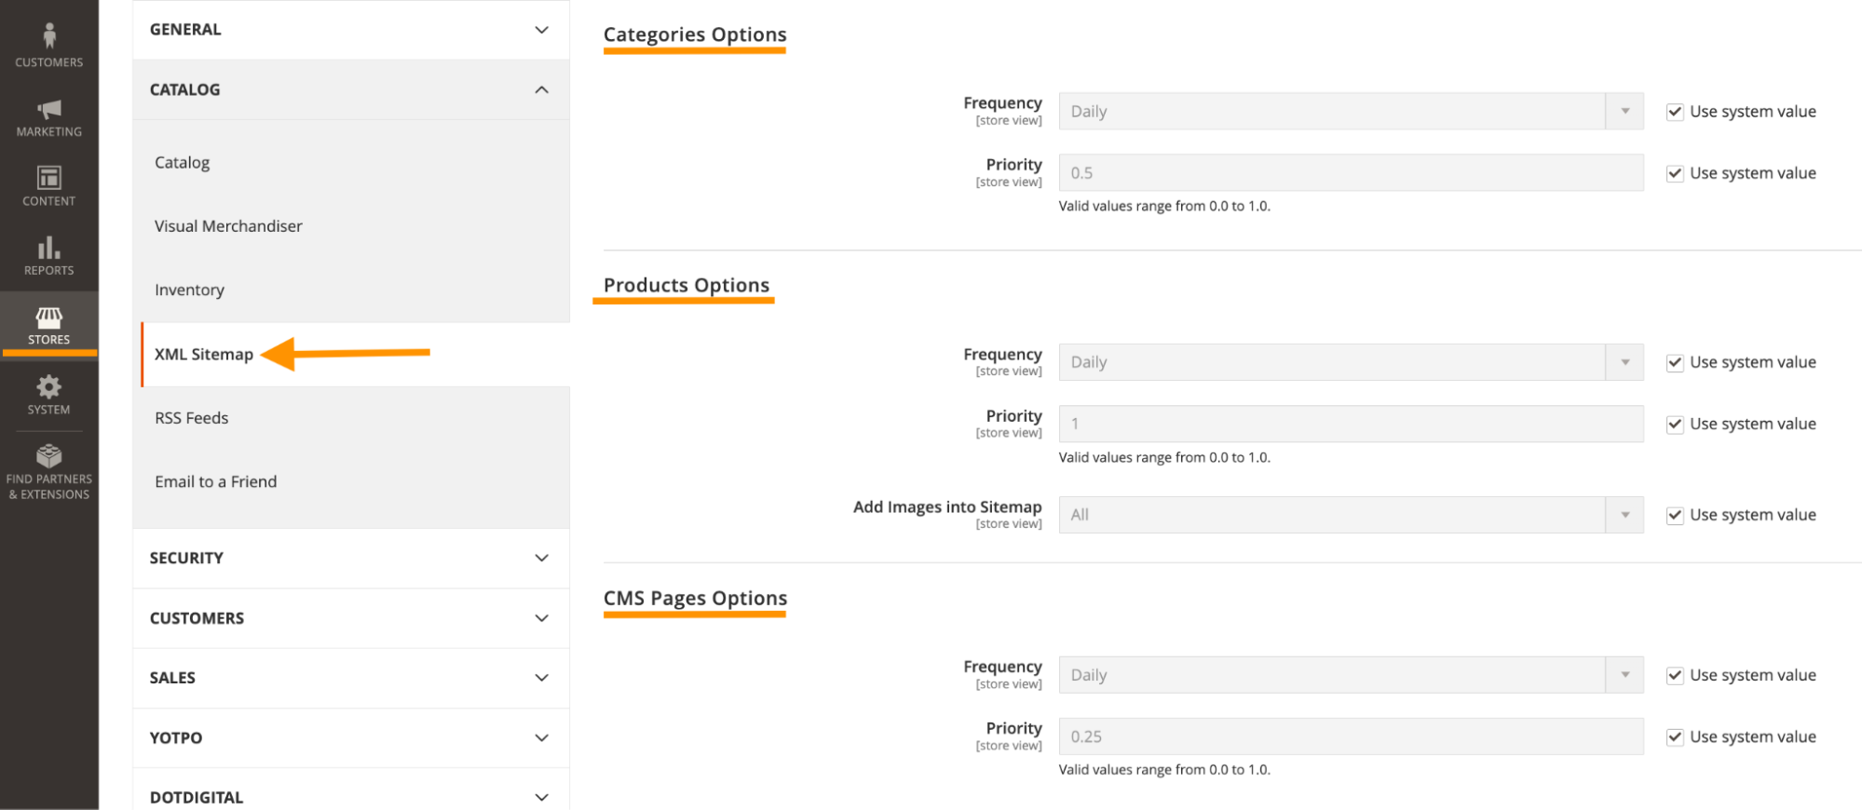Select the Marketing megaphone icon
Viewport: 1862px width, 810px height.
tap(48, 112)
